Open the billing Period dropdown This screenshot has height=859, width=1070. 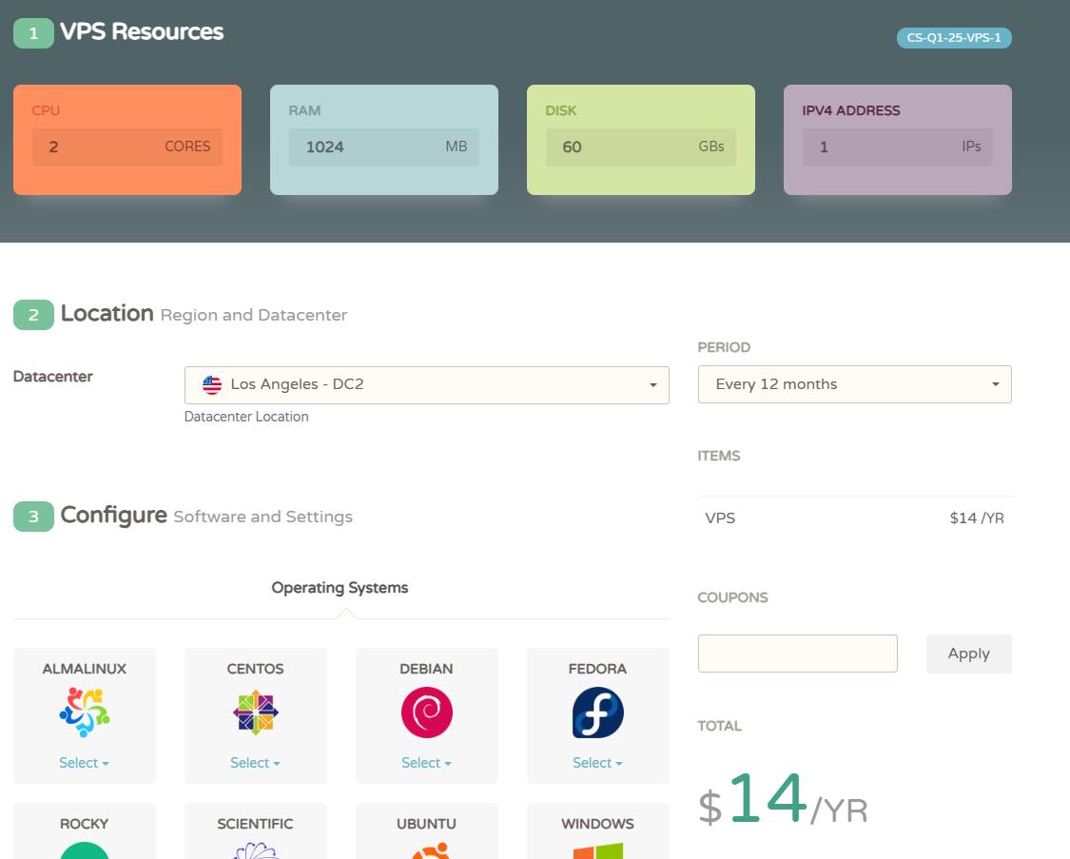click(x=854, y=384)
